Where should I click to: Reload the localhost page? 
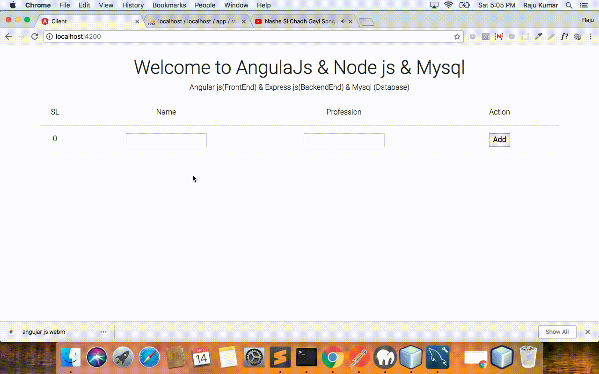pos(35,36)
